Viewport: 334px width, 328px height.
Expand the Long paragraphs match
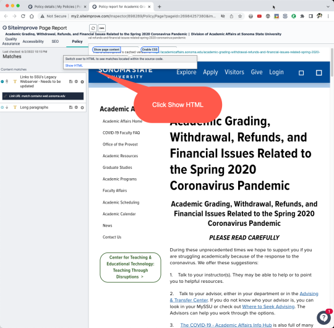(2, 108)
